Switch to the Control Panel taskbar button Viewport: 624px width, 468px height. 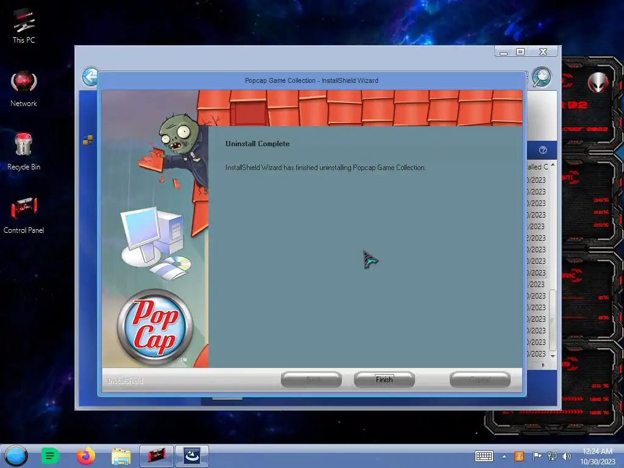pyautogui.click(x=157, y=456)
